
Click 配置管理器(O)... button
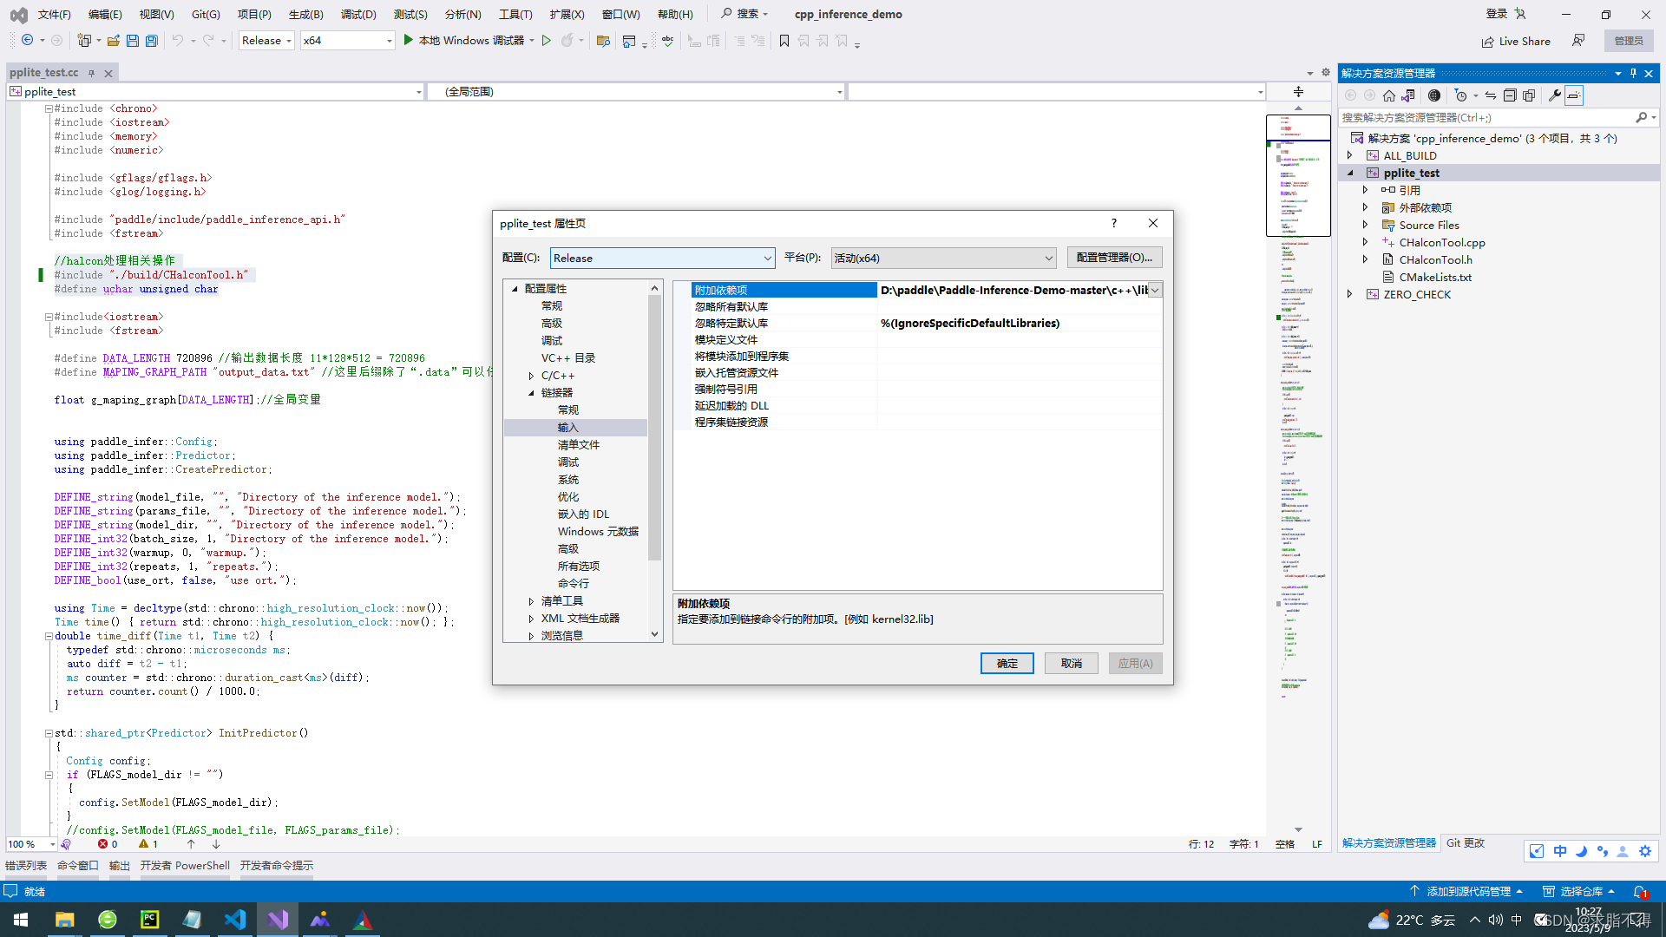1114,258
